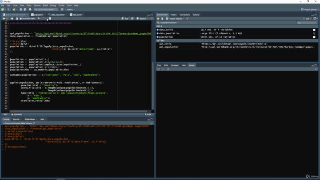Select the api_population value row
Image resolution: width=320 pixels, height=180 pixels.
[x=237, y=47]
